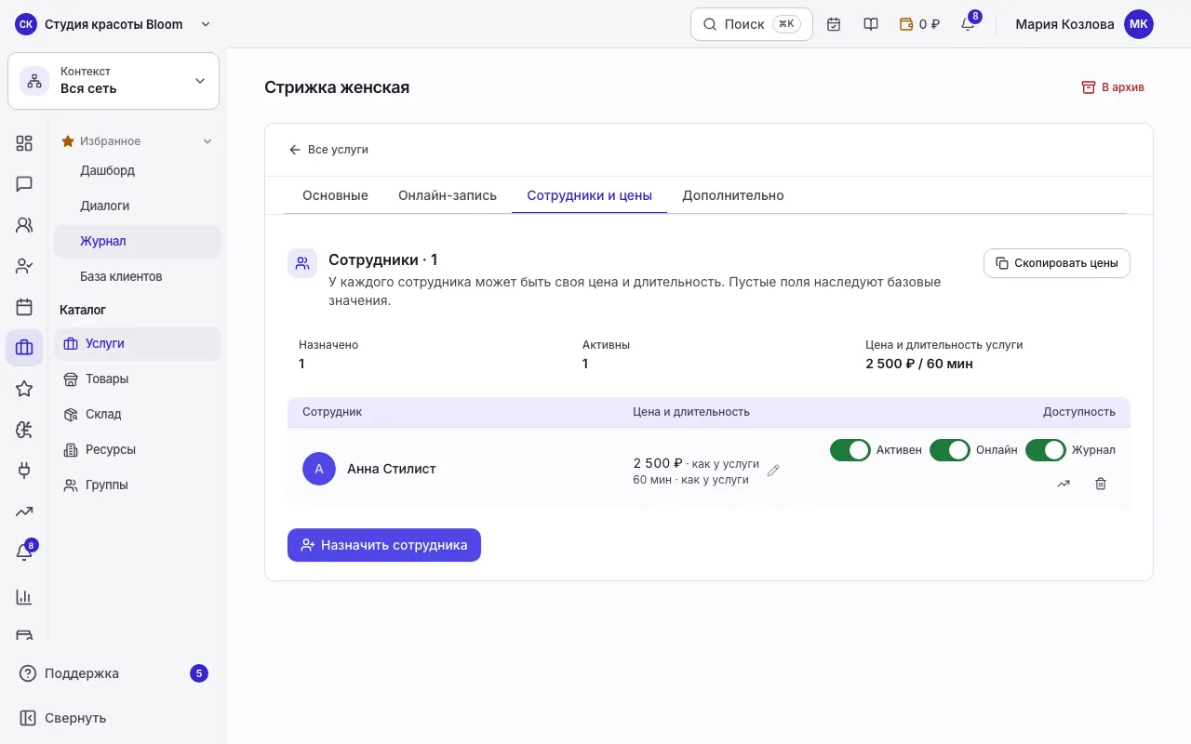
Task: Send the service В архив
Action: [x=1113, y=87]
